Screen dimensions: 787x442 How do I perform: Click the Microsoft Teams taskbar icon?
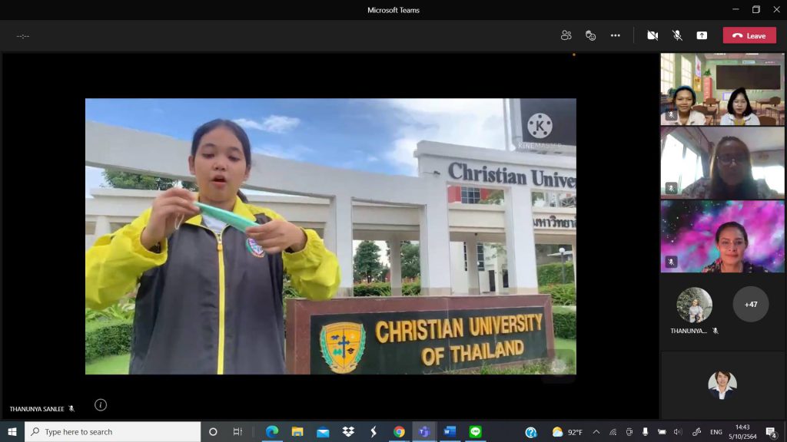pyautogui.click(x=424, y=431)
